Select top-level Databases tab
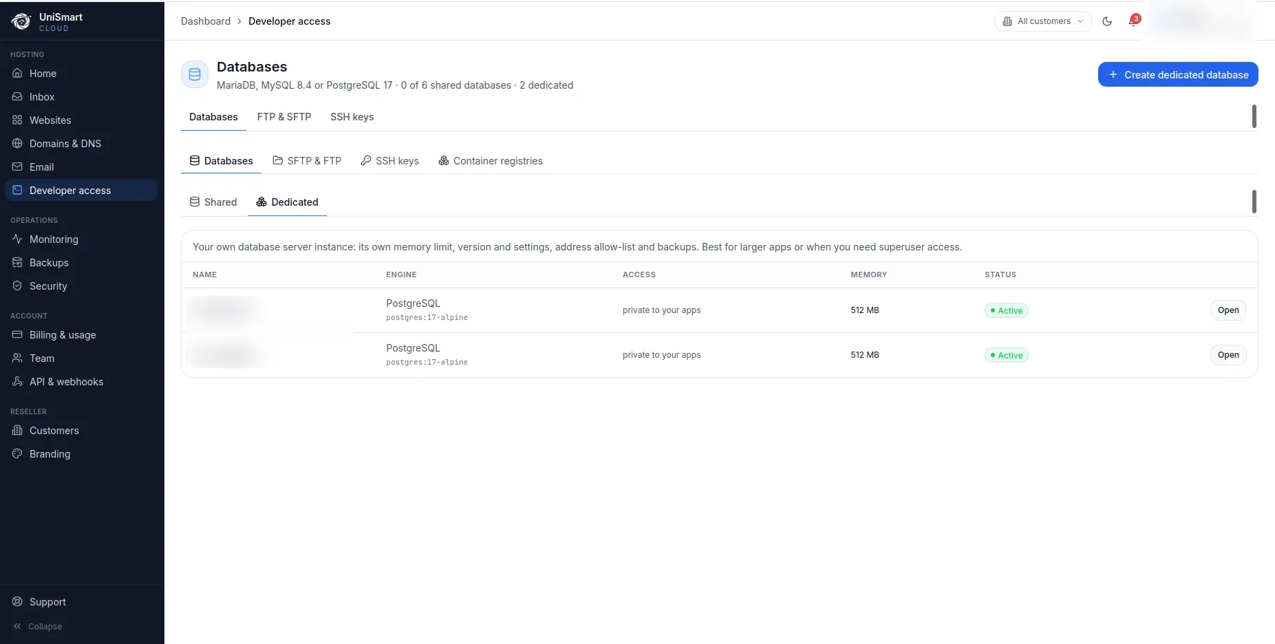The image size is (1275, 644). [213, 117]
